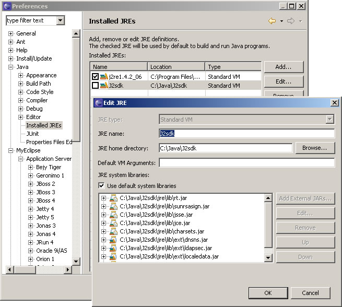Image resolution: width=342 pixels, height=307 pixels.
Task: Click the rt.jar library icon
Action: 114,198
